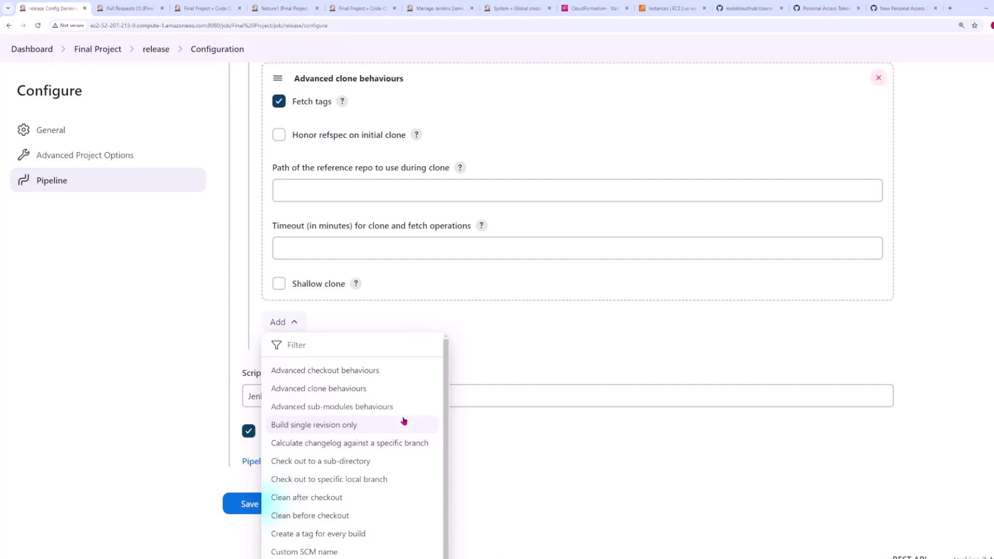Viewport: 994px width, 559px height.
Task: Expand chevron after release breadcrumb
Action: (x=180, y=49)
